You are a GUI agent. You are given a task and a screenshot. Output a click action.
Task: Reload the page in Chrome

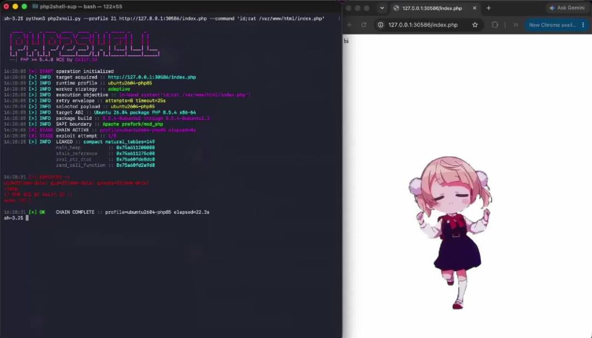[363, 25]
